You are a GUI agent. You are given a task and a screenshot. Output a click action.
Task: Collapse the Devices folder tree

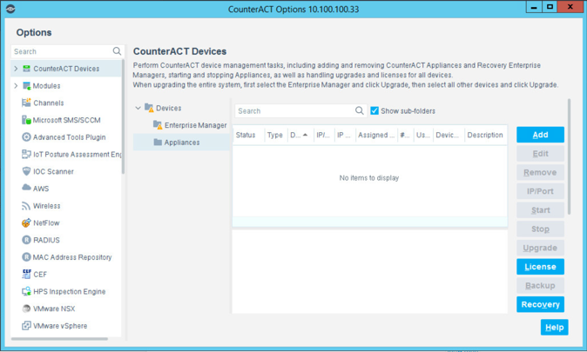[x=138, y=108]
